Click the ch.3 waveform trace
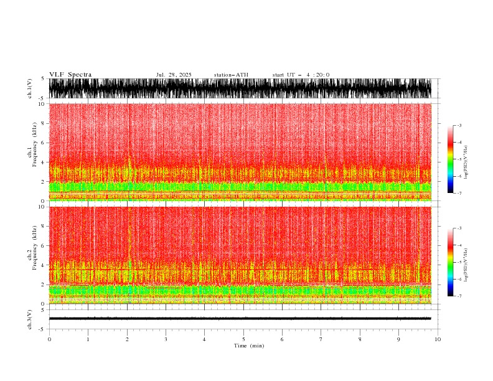 240,319
